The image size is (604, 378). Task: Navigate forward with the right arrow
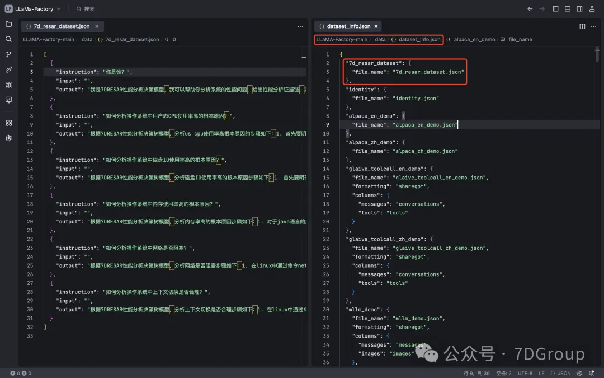(x=542, y=8)
